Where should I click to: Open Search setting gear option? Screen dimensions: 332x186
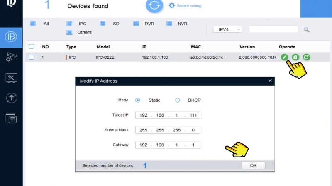[x=186, y=6]
